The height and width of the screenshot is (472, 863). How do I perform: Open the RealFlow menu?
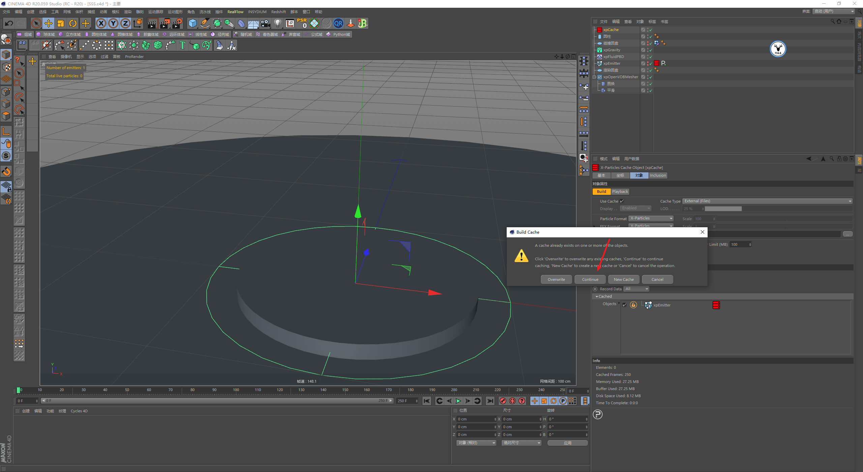tap(235, 12)
